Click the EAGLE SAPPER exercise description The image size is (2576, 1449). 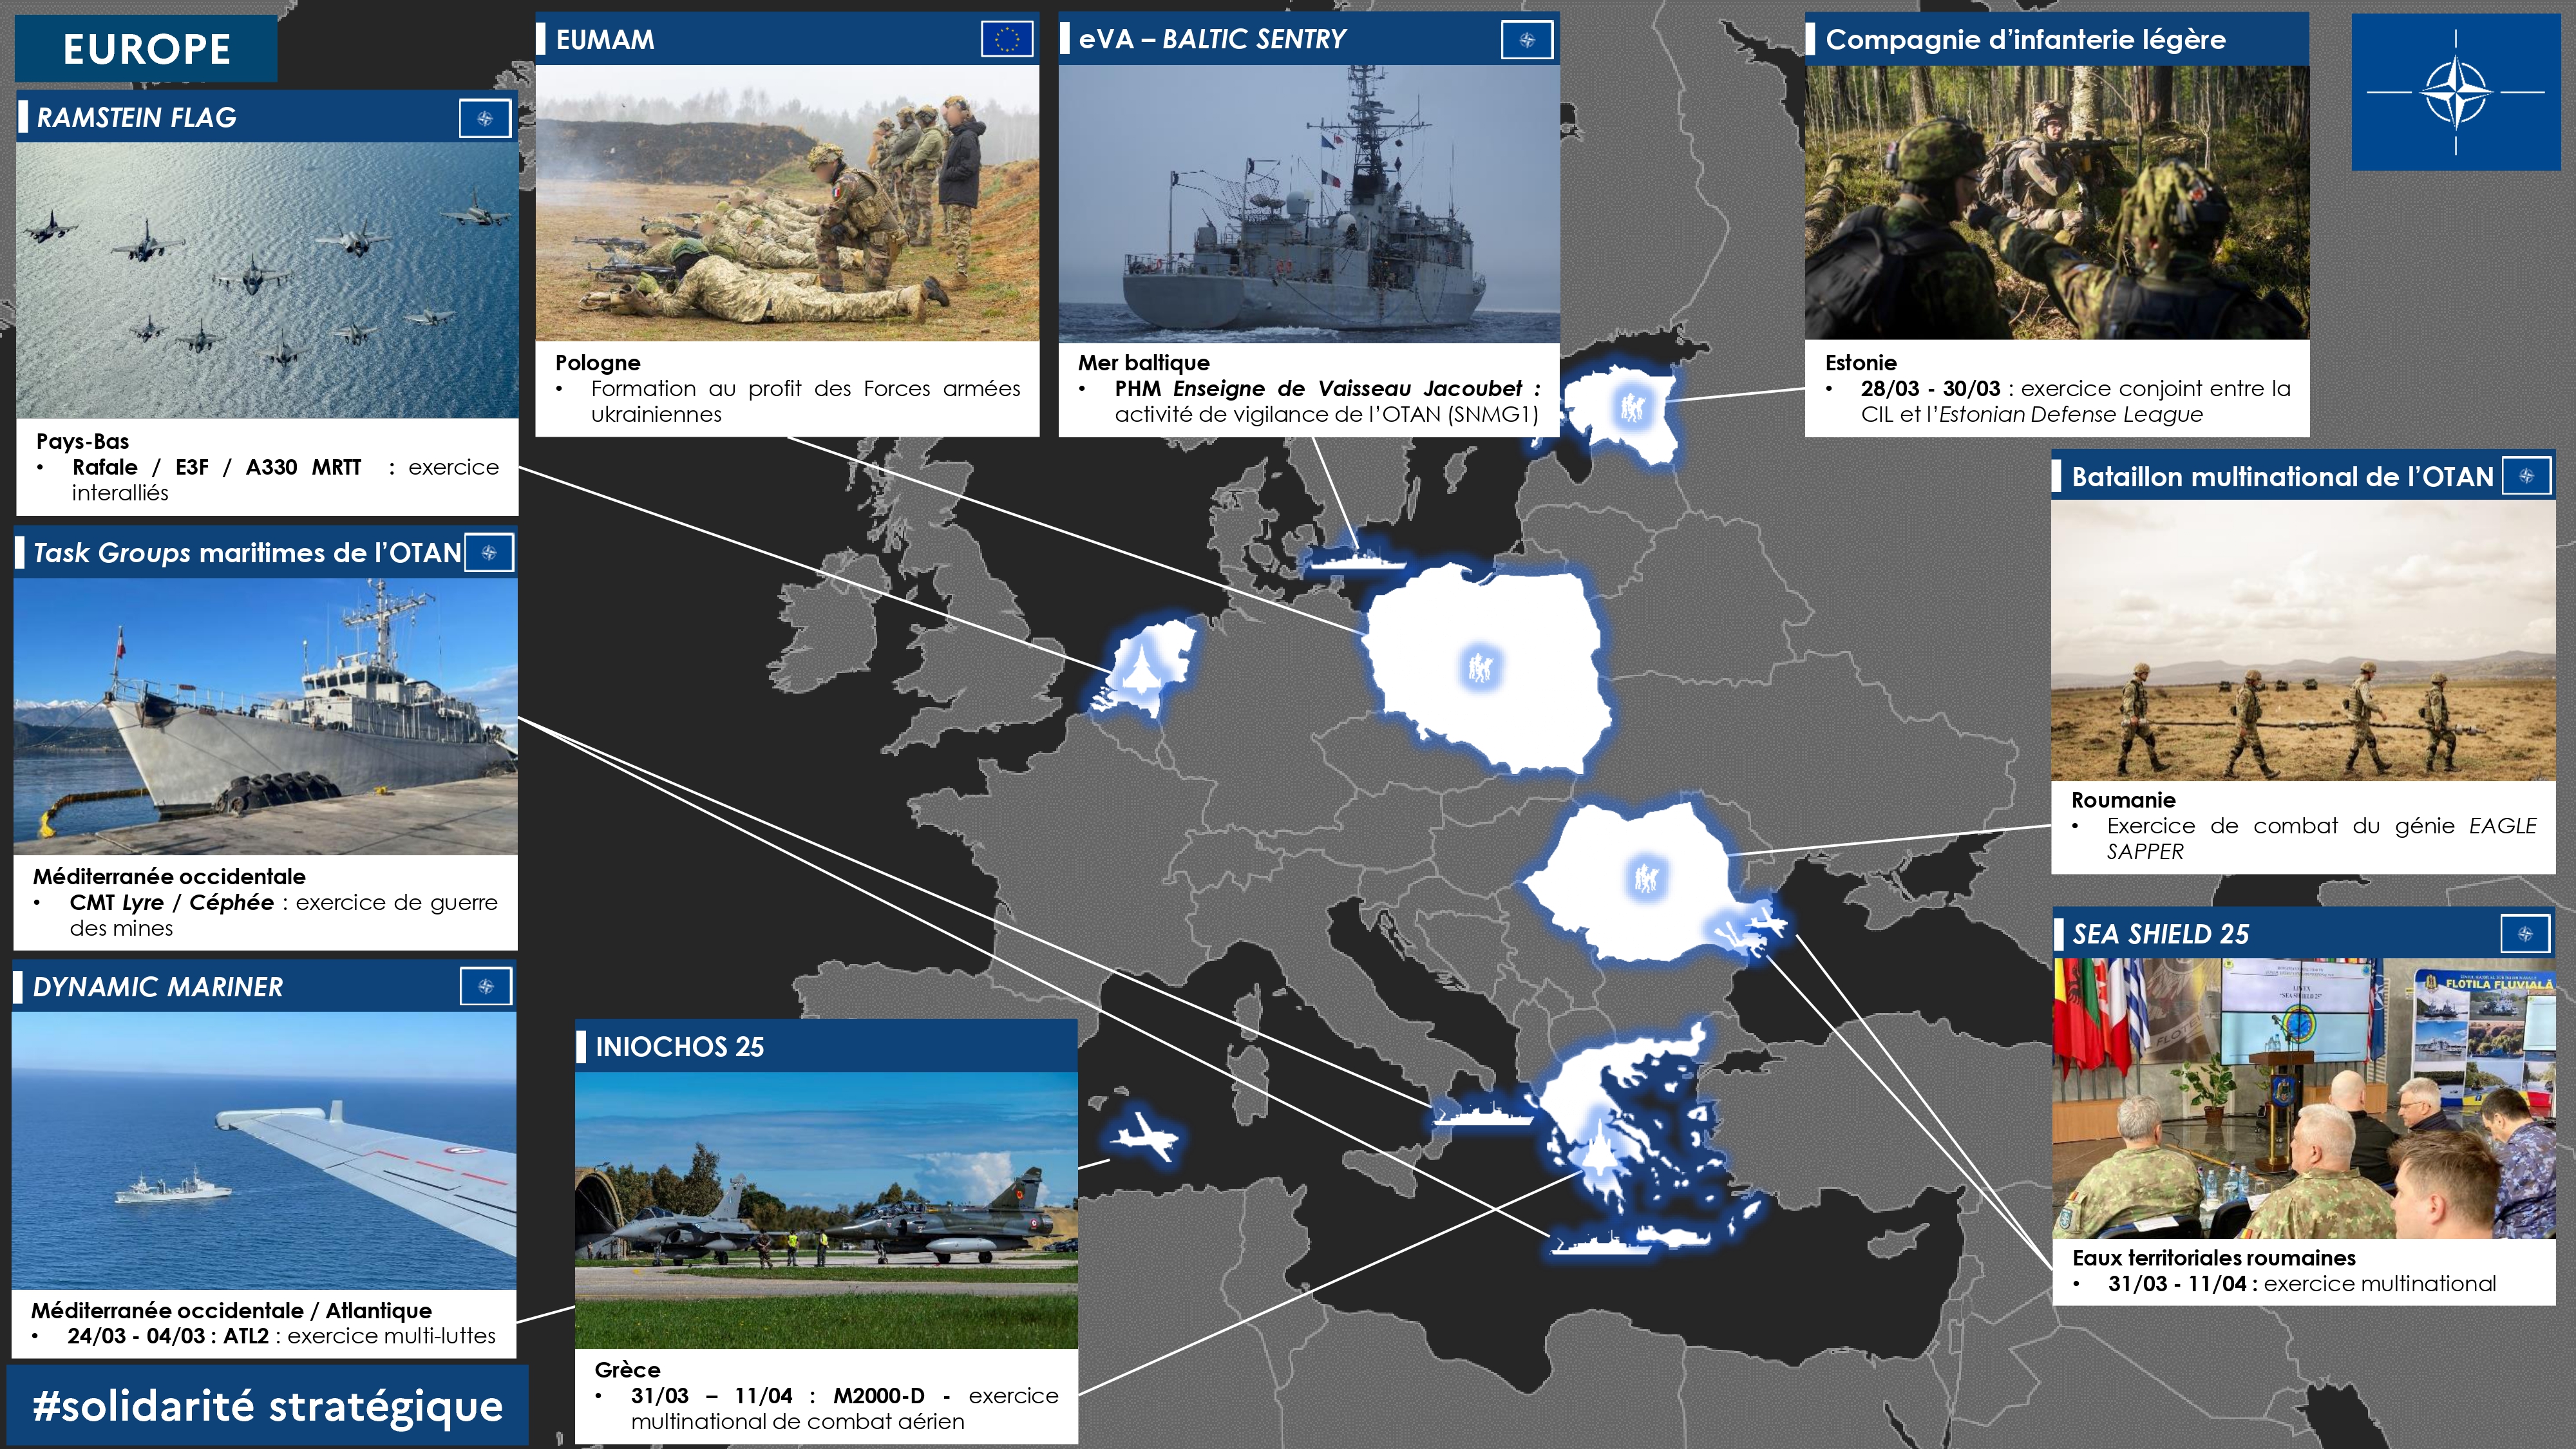[2321, 838]
